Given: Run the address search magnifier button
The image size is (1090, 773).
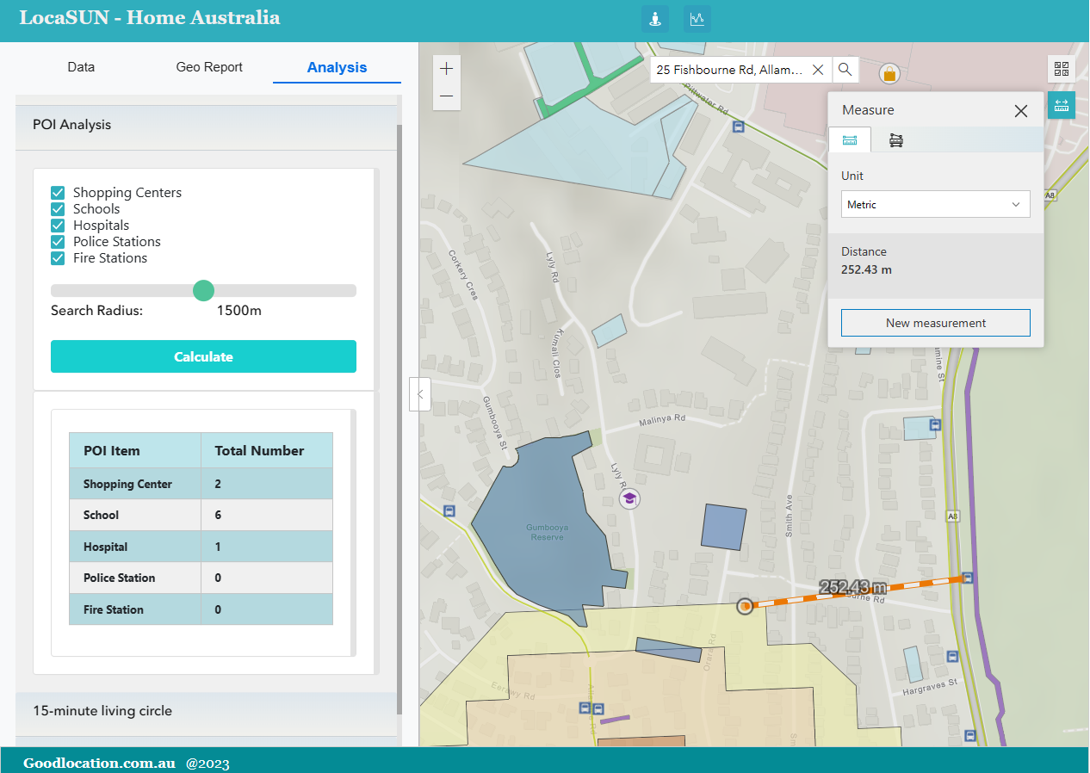Looking at the screenshot, I should pos(845,70).
